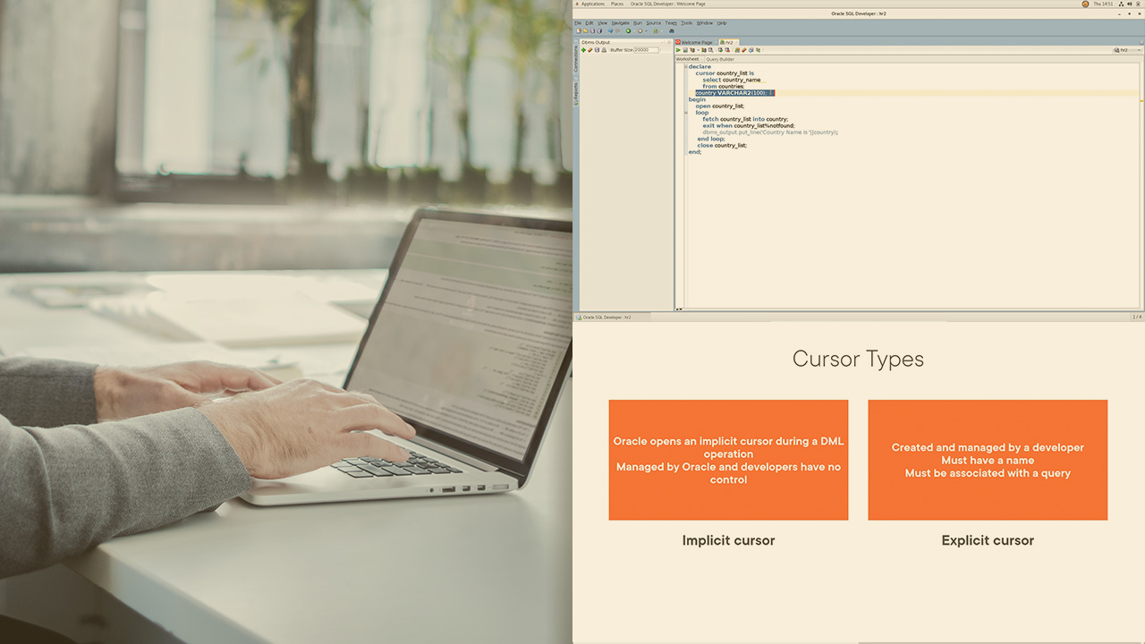Viewport: 1145px width, 644px height.
Task: Click the 'country VARCHAR2(100);' highlighted code line
Action: 734,93
